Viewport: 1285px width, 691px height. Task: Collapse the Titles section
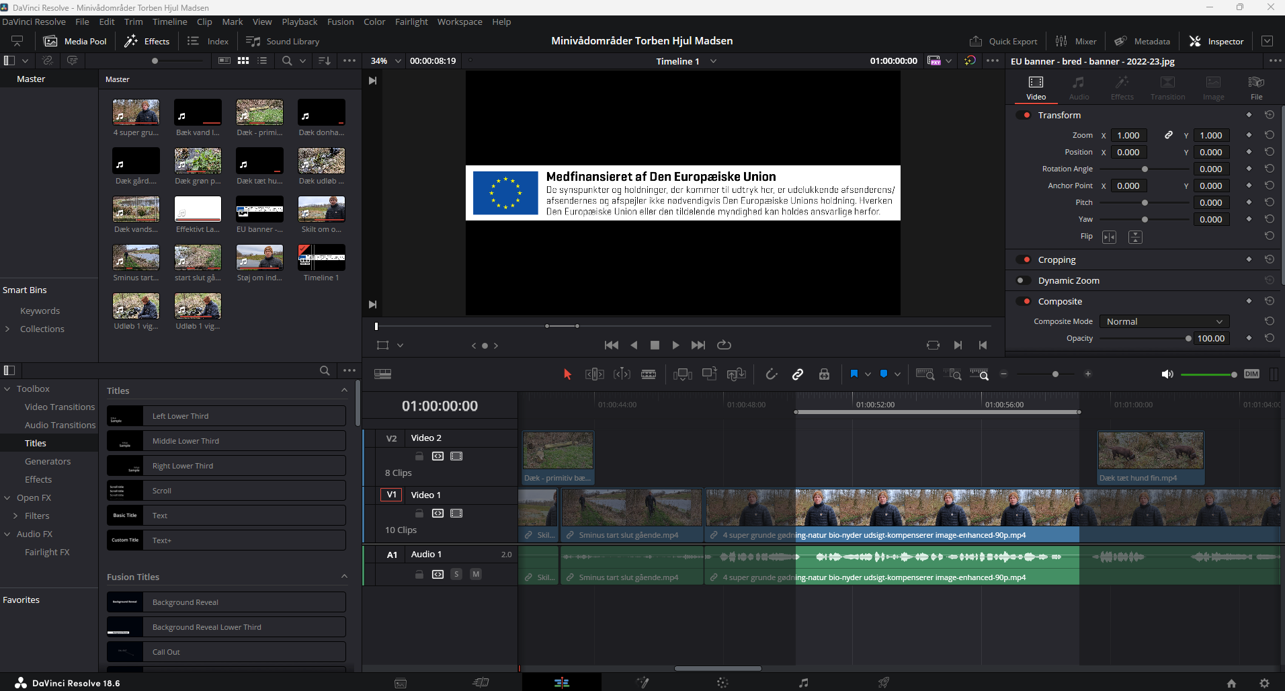coord(344,391)
